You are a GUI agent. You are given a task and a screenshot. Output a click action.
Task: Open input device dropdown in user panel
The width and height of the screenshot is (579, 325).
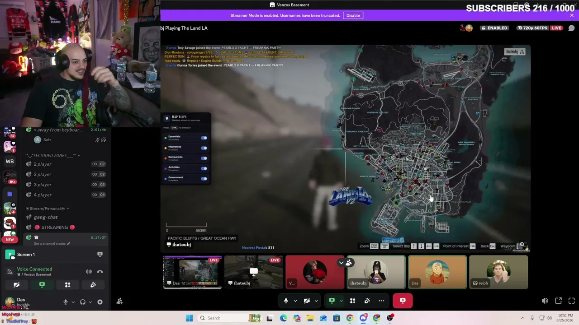[x=73, y=302]
